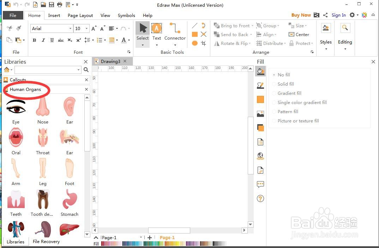Switch to File Recovery panel tab
The height and width of the screenshot is (248, 379).
[46, 241]
